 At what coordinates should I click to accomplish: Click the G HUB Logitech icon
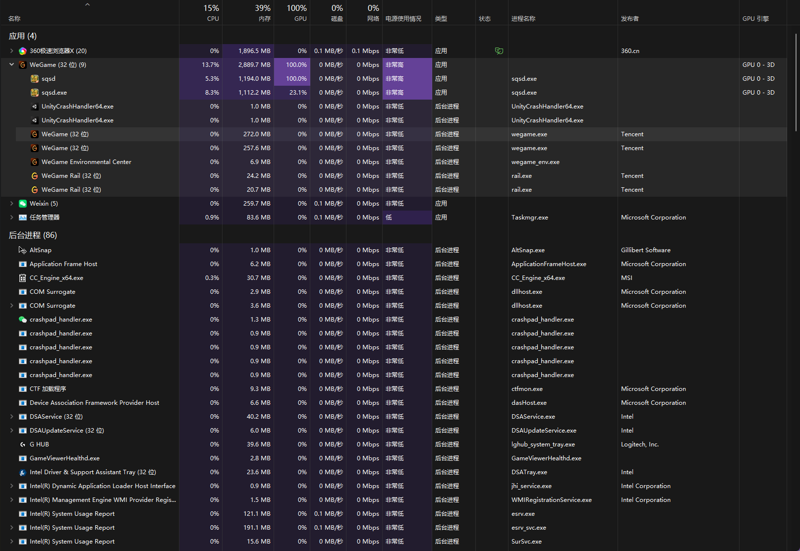click(x=22, y=444)
